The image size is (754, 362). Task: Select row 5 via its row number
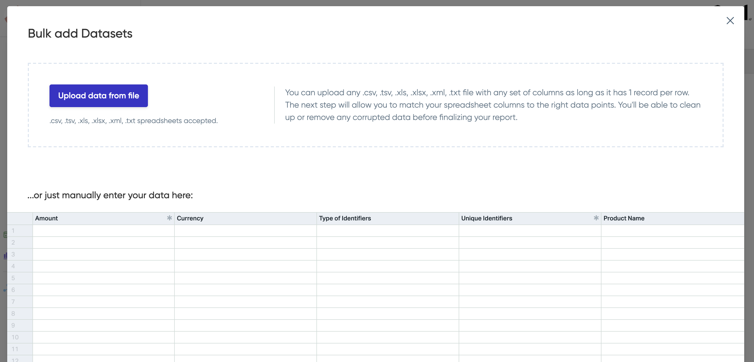(19, 278)
